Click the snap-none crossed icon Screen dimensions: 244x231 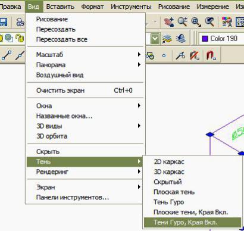(195, 55)
